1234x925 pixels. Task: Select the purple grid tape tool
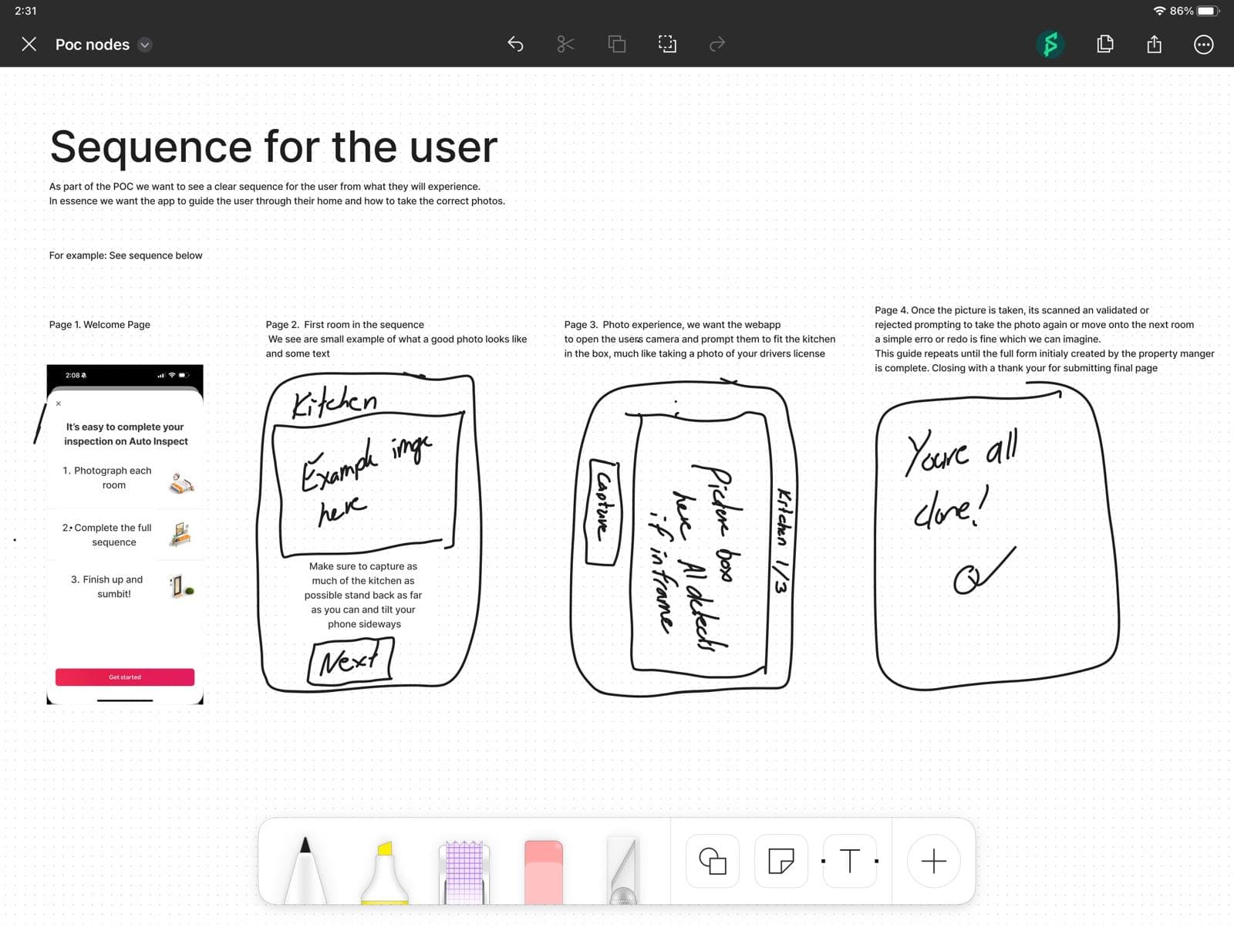coord(464,872)
